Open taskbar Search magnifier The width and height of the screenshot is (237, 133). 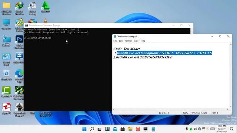point(92,129)
